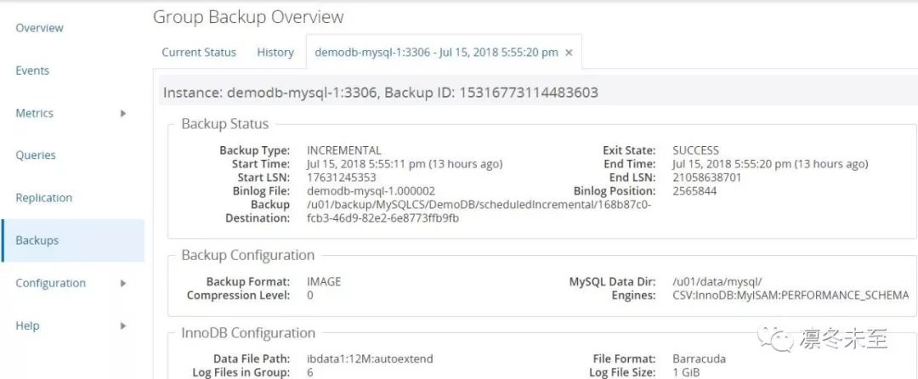Open Queries in the sidebar
Image resolution: width=918 pixels, height=379 pixels.
36,156
